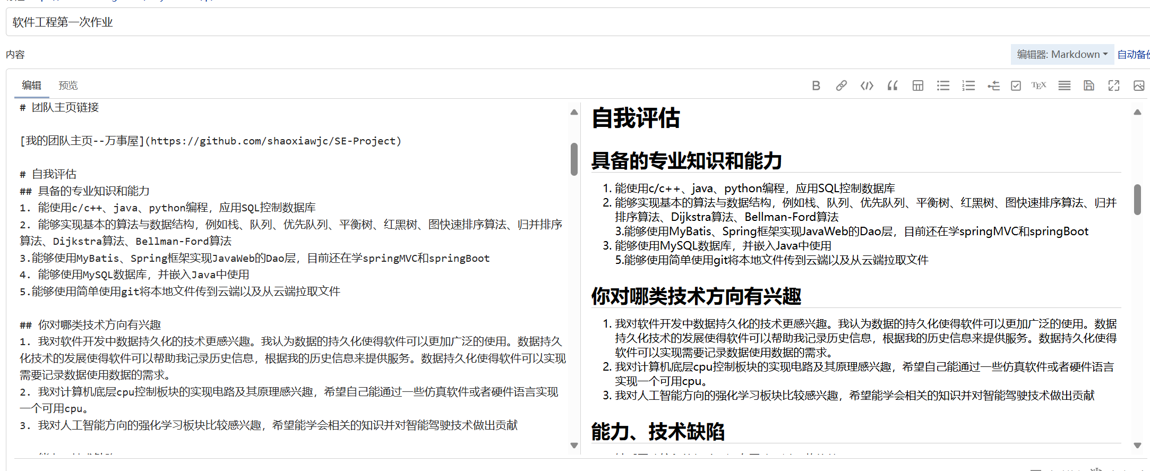This screenshot has height=471, width=1150.
Task: Click the editor pane scrollbar thumb
Action: click(x=574, y=159)
